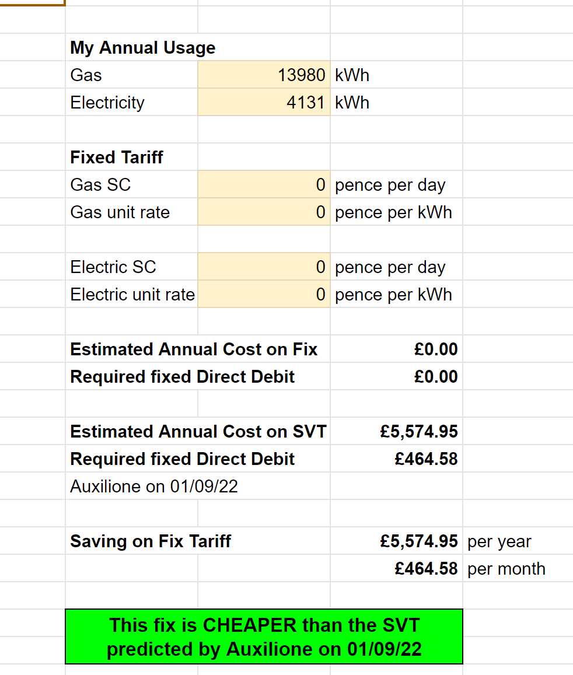Select the Estimated Annual Cost on SVT label
The width and height of the screenshot is (573, 675).
[198, 432]
